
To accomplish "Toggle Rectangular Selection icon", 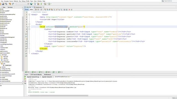I will pos(54,10).
